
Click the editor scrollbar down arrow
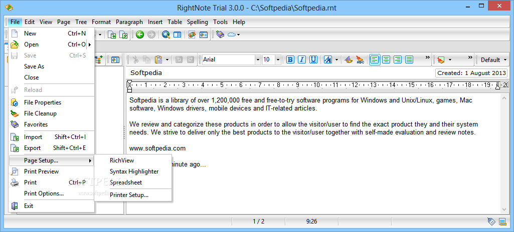tap(504, 209)
